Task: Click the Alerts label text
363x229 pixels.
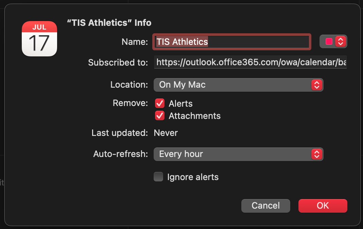Action: pos(180,104)
